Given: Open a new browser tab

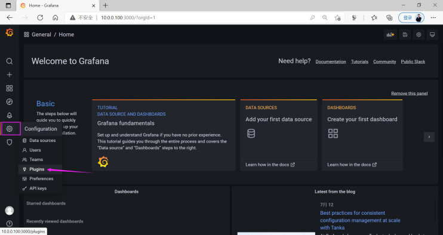Looking at the screenshot, I should tap(106, 5).
